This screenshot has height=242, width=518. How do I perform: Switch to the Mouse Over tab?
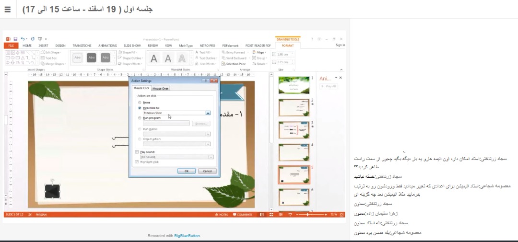pos(161,88)
